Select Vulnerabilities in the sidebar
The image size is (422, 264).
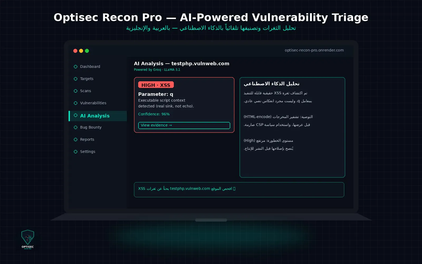[x=93, y=103]
